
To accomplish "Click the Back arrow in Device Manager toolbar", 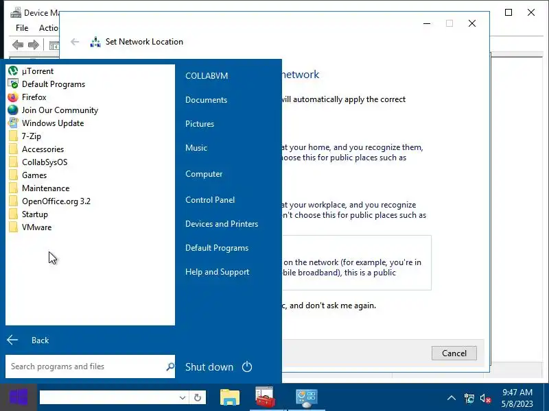I will click(18, 45).
